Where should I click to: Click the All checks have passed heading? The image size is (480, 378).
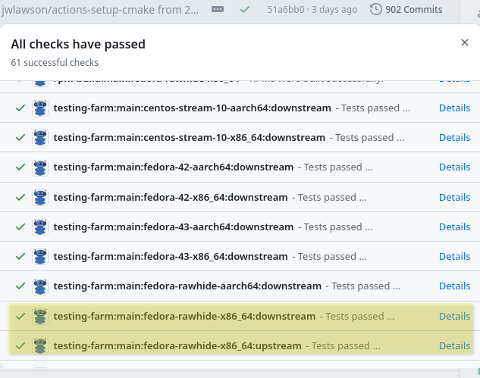pyautogui.click(x=78, y=45)
